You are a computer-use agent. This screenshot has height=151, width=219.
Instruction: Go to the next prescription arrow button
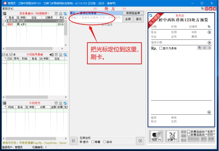pos(140,141)
